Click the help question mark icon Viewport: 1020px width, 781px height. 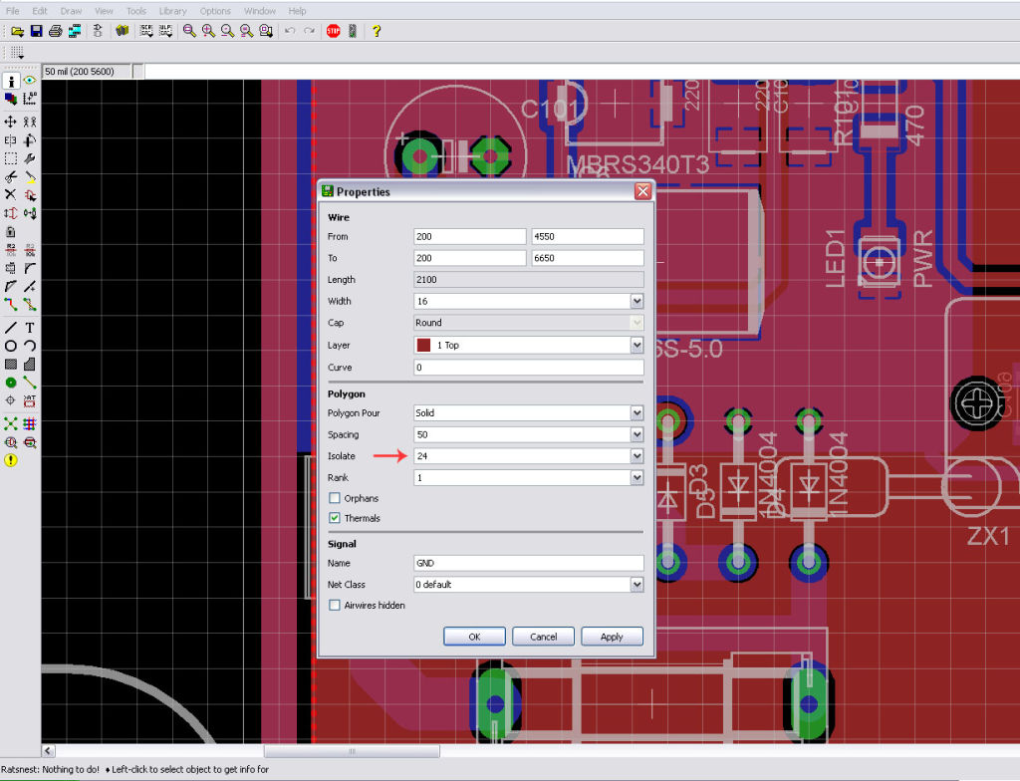click(x=377, y=31)
